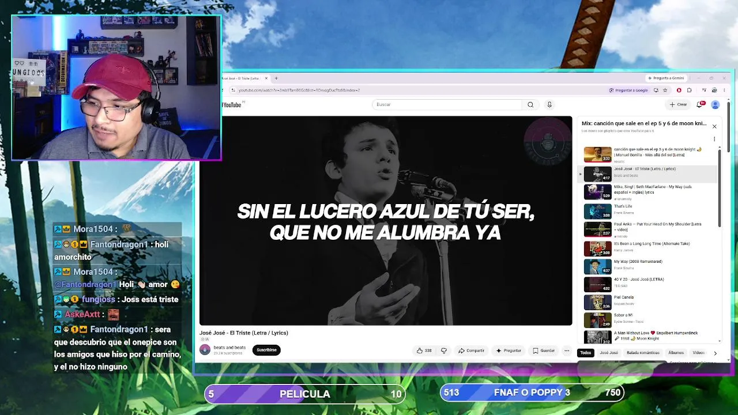This screenshot has width=738, height=415.
Task: Click the Mix playlist panel scrollbar
Action: coord(720,187)
